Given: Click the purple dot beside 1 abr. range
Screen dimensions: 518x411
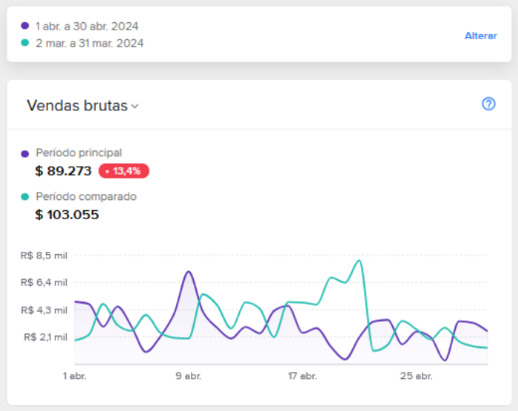Looking at the screenshot, I should 24,26.
